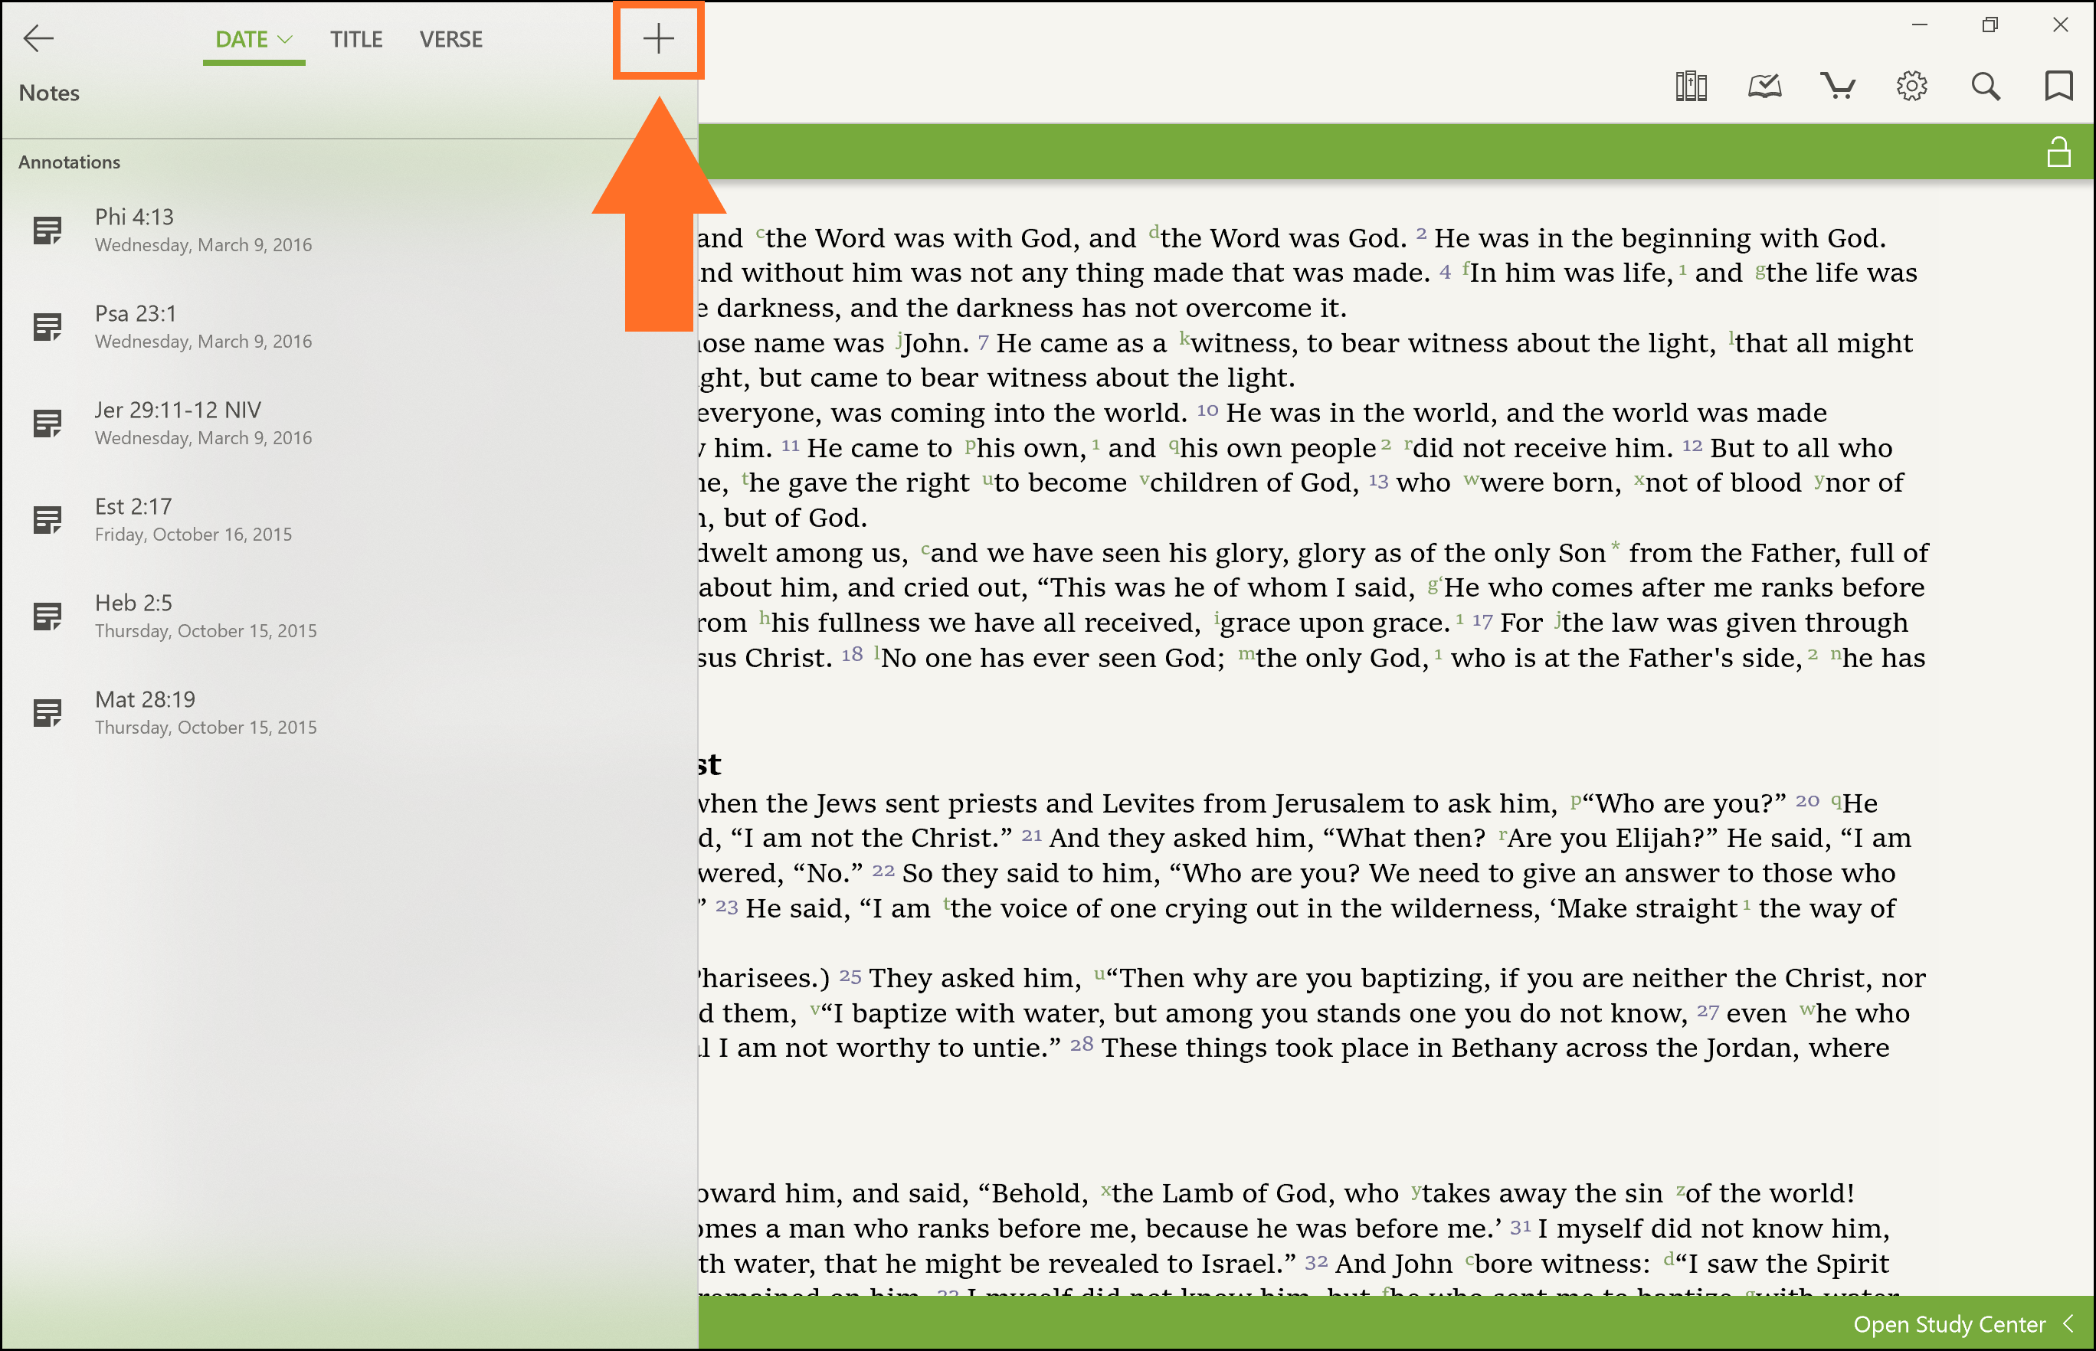Click verse number 22 link

[883, 870]
